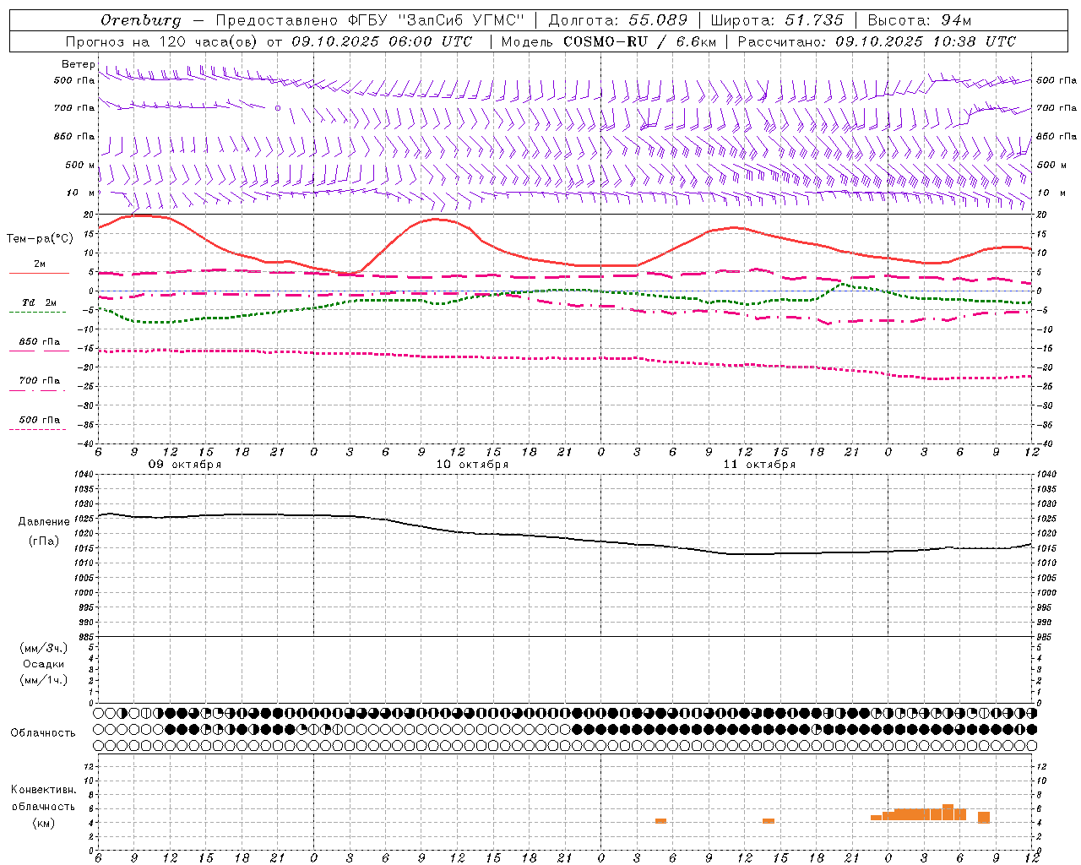Click the 'Orenburg' station title
This screenshot has width=1081, height=865.
[x=141, y=20]
